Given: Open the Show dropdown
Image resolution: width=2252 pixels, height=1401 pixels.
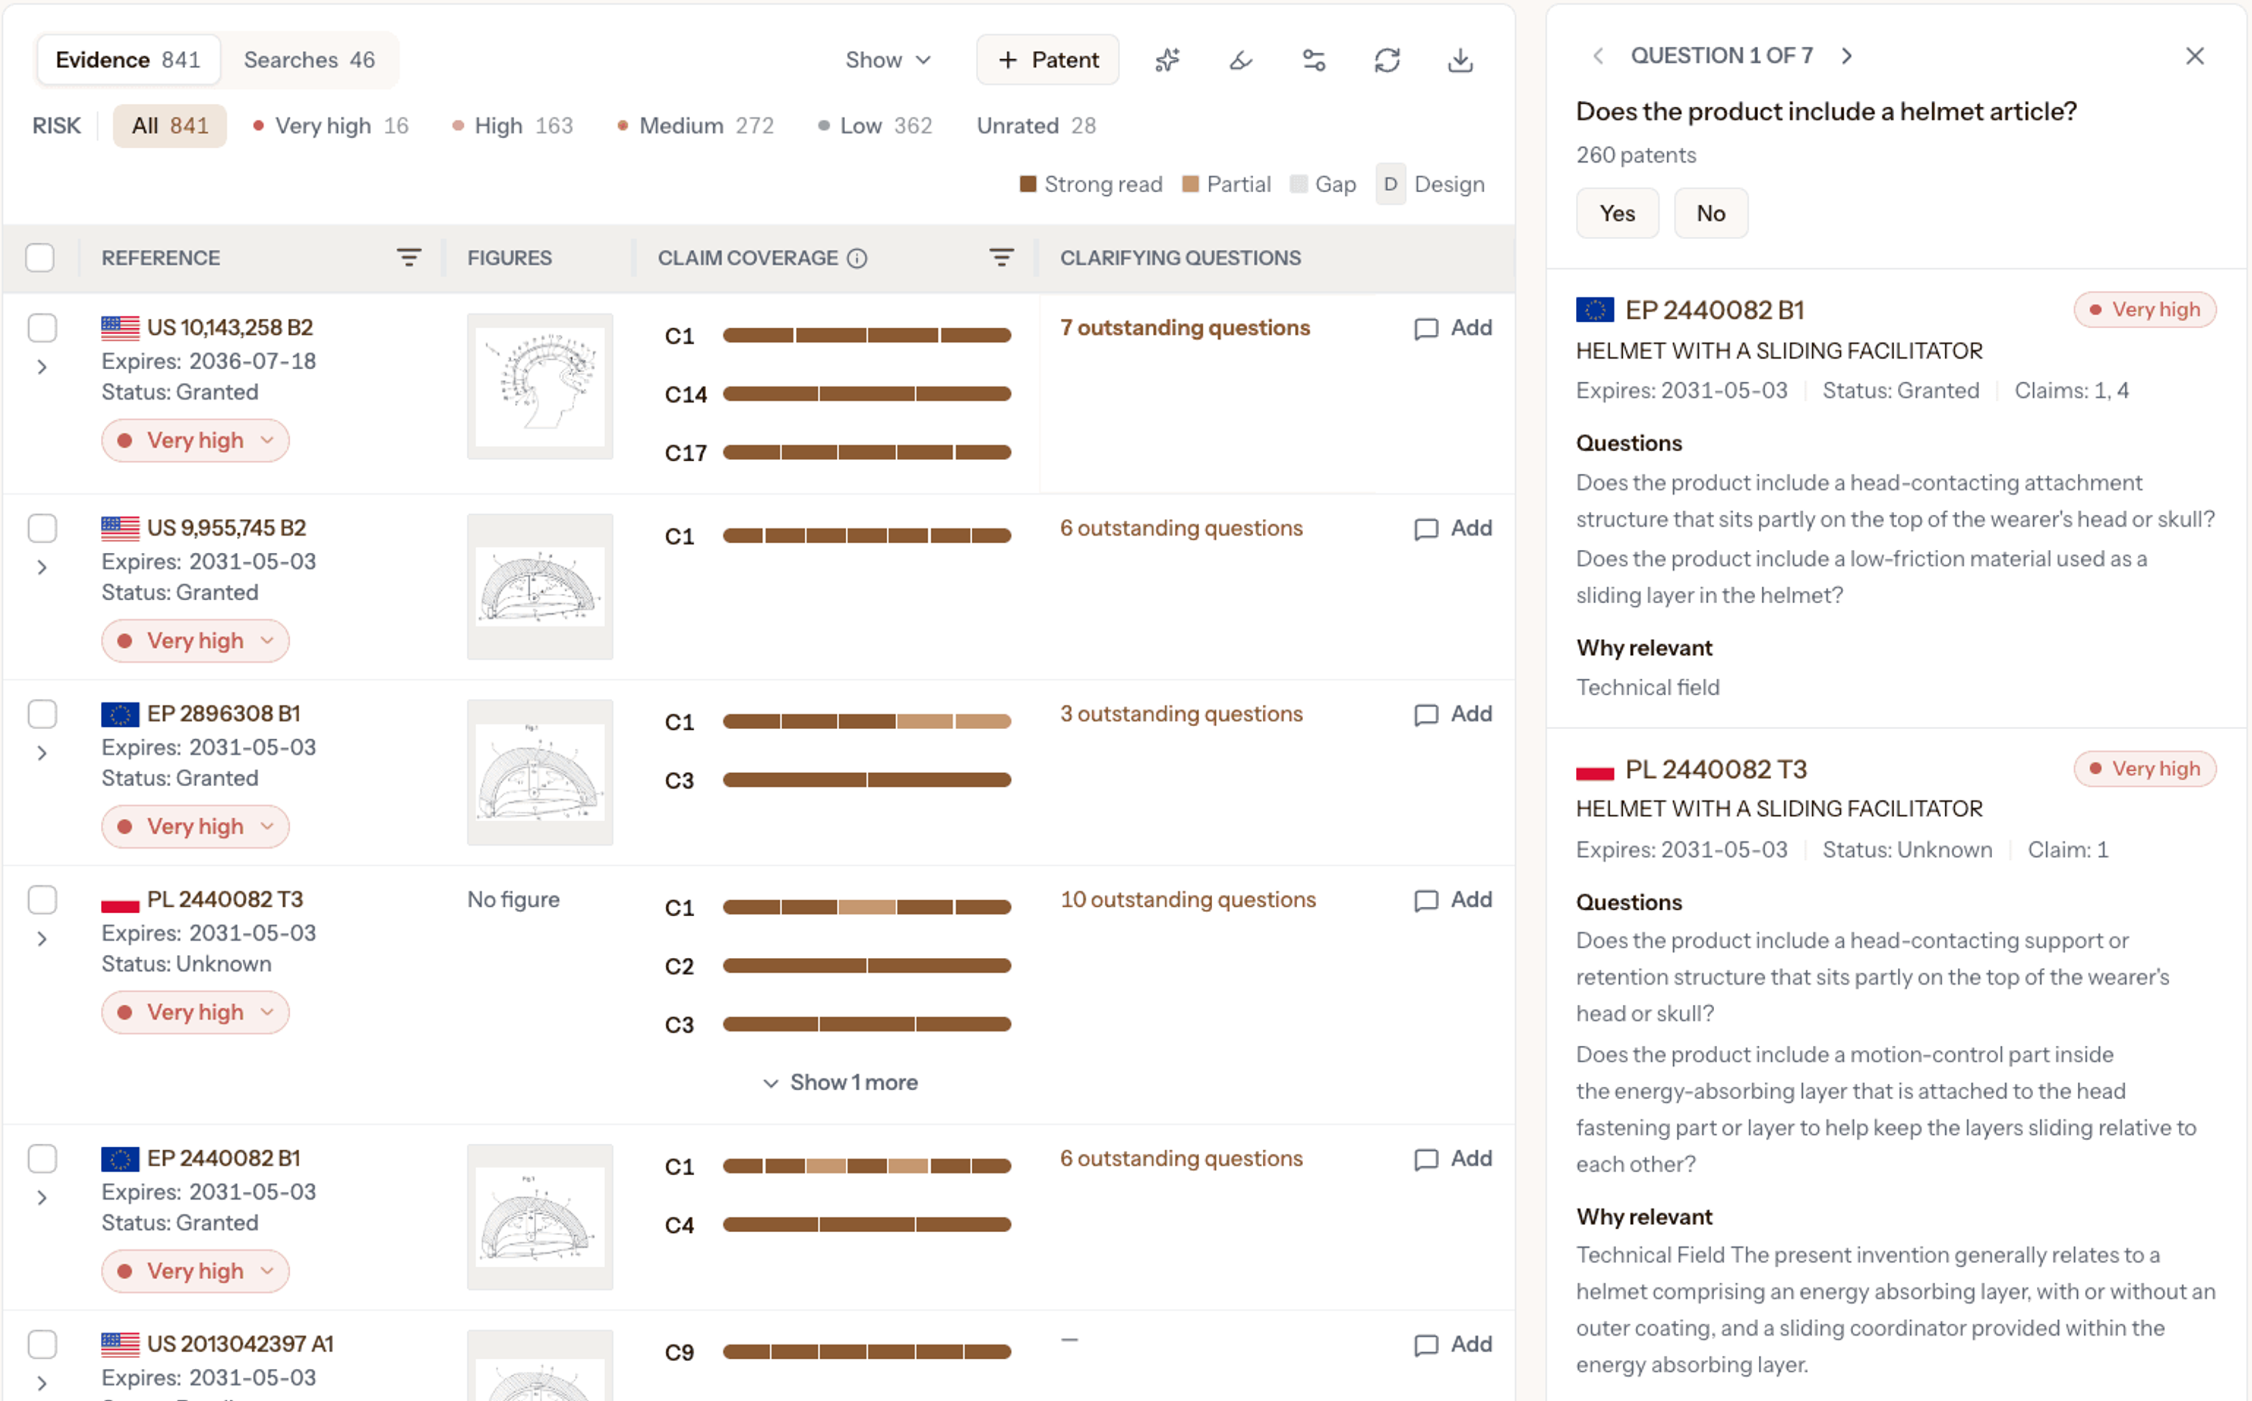Looking at the screenshot, I should (888, 60).
